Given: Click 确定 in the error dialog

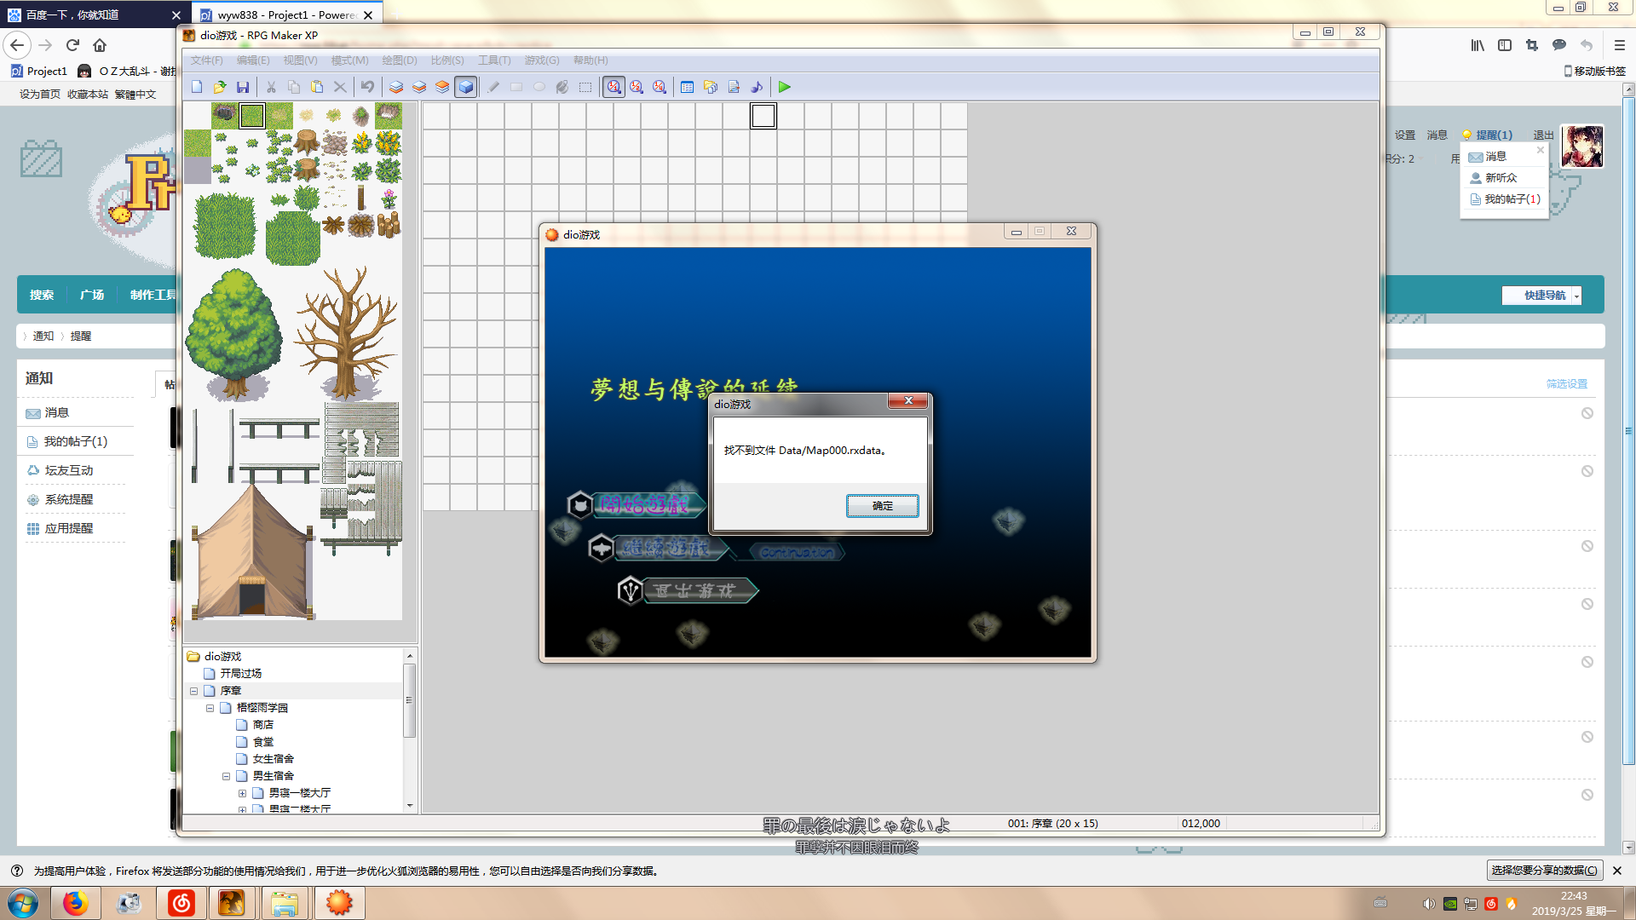Looking at the screenshot, I should (x=883, y=506).
